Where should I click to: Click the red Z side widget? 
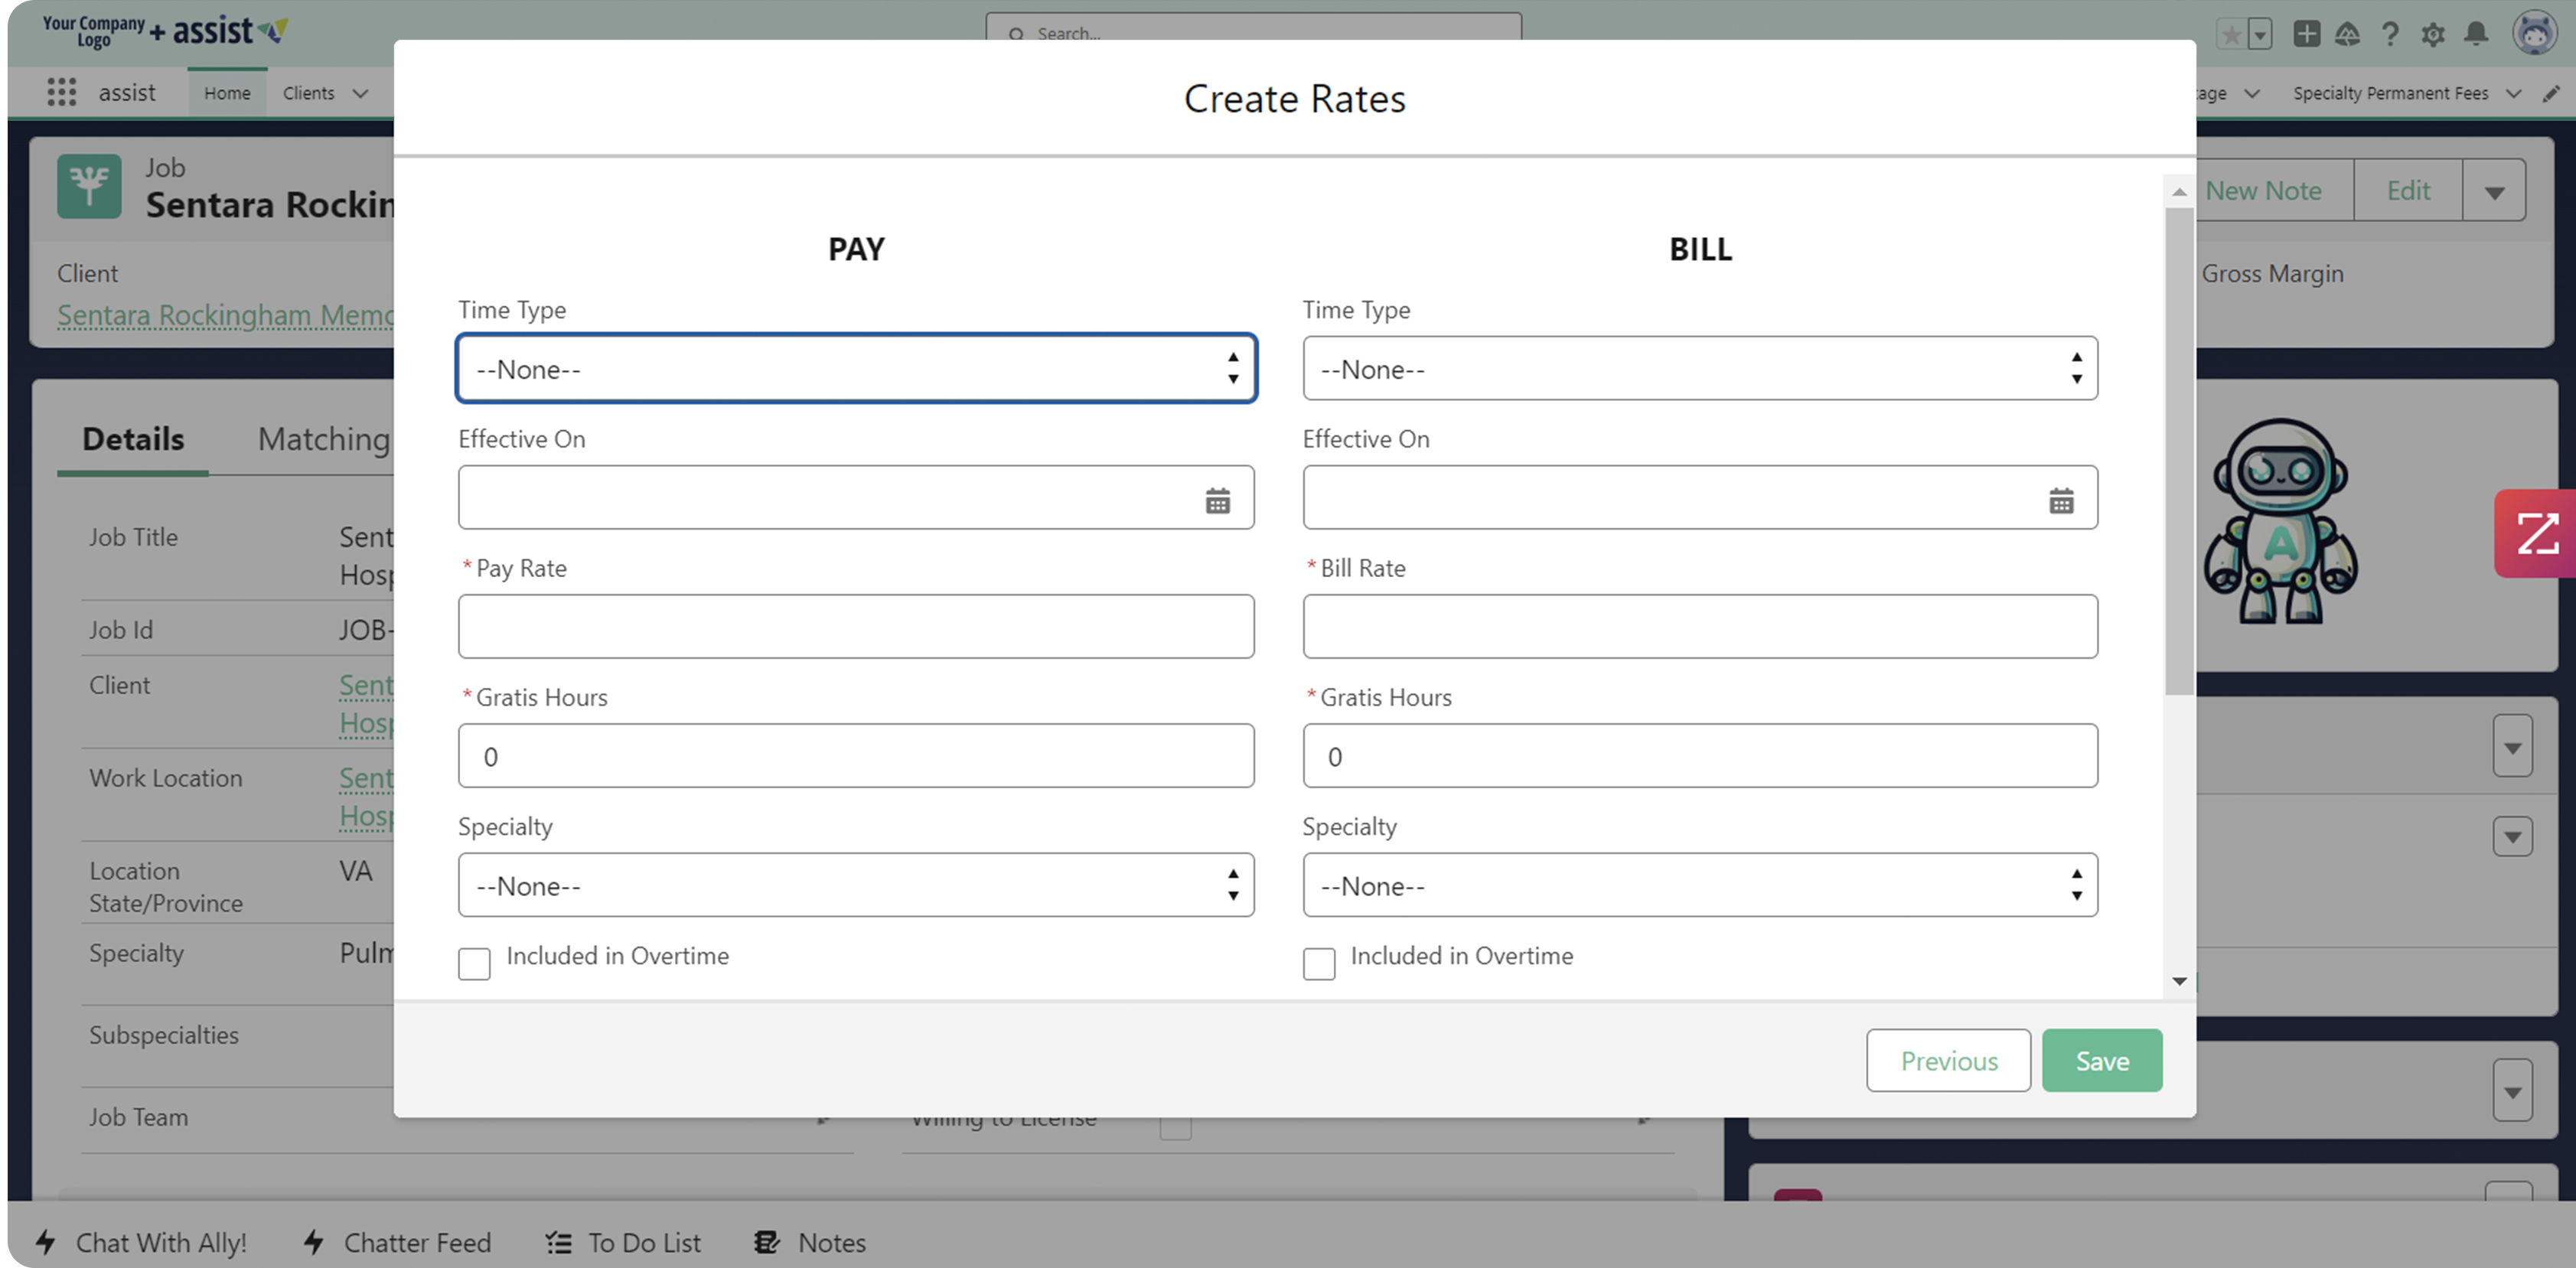coord(2535,533)
